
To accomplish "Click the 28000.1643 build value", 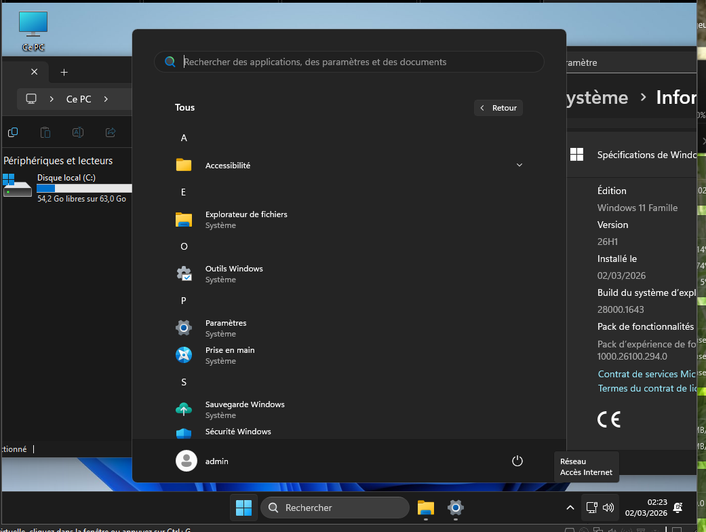I will (621, 309).
